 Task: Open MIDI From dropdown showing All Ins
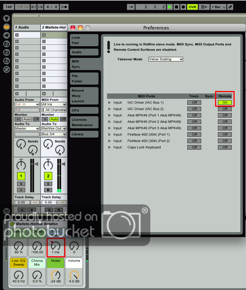point(54,104)
